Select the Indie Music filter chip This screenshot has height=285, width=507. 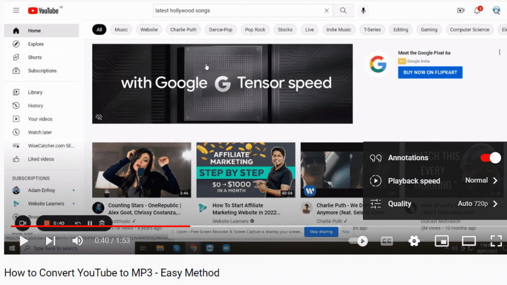click(339, 30)
